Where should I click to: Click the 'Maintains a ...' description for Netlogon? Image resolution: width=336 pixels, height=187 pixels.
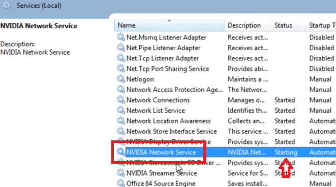pyautogui.click(x=248, y=79)
